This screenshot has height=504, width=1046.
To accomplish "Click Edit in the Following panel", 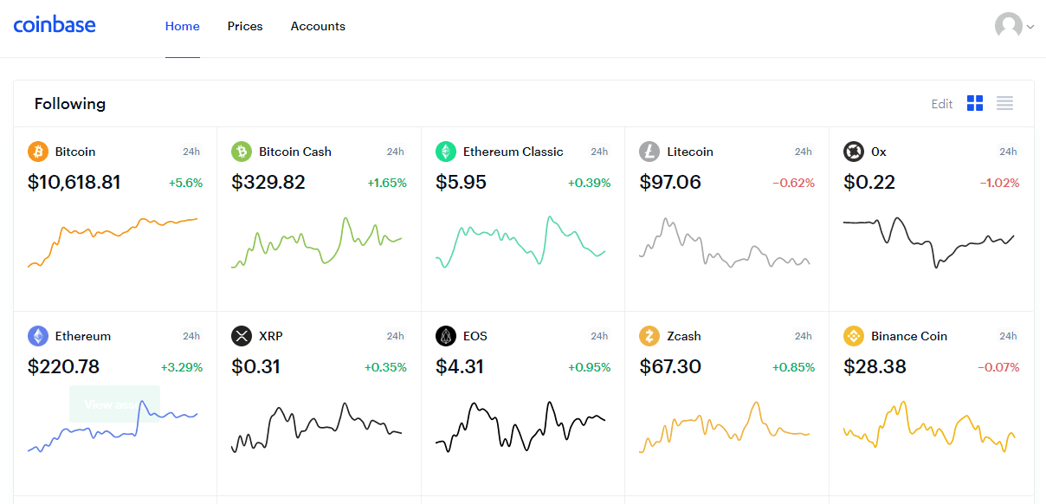I will 942,104.
